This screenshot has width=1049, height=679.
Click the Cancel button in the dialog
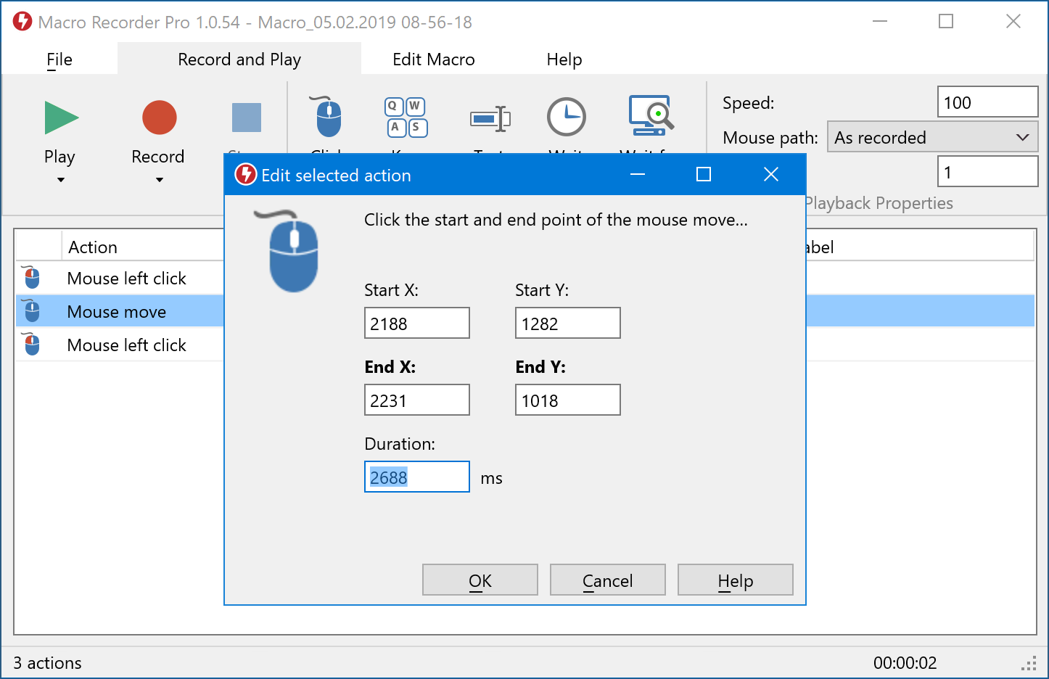(607, 580)
